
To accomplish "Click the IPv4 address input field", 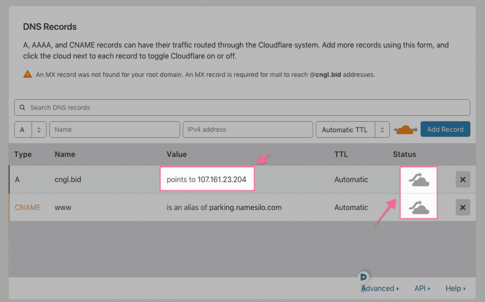I will 248,129.
